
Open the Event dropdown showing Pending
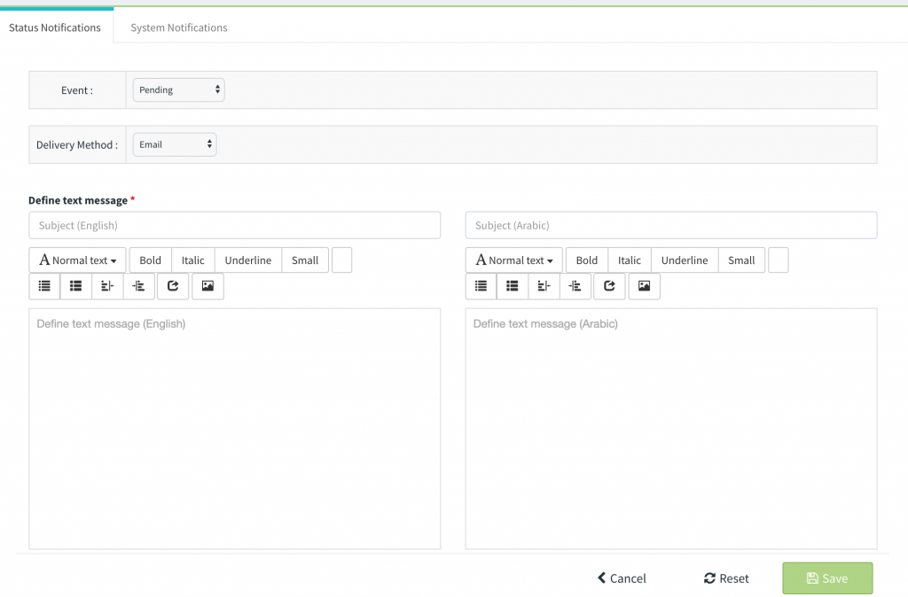point(179,90)
